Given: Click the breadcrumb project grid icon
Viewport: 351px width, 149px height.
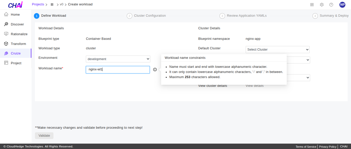Looking at the screenshot, I should tap(52, 5).
